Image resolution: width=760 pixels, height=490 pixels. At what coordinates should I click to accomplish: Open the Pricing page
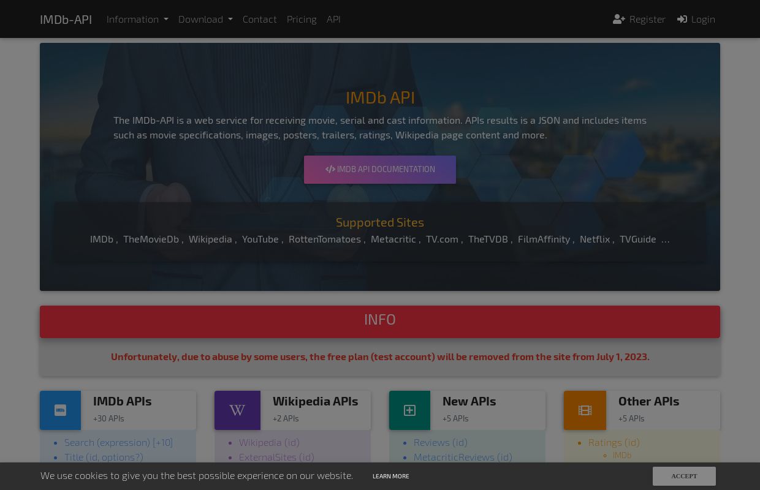point(302,19)
